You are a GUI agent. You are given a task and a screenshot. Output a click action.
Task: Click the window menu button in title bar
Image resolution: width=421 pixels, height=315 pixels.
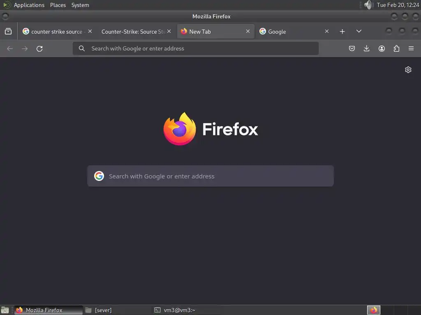tap(5, 16)
